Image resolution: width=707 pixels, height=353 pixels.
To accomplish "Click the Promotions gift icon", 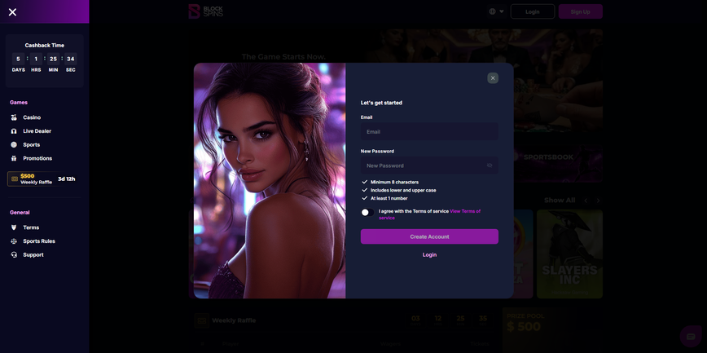I will (14, 158).
